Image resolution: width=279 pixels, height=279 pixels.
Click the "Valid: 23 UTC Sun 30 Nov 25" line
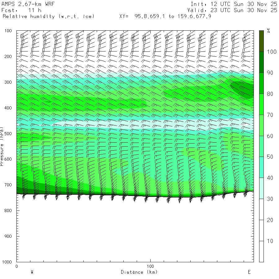(x=232, y=10)
